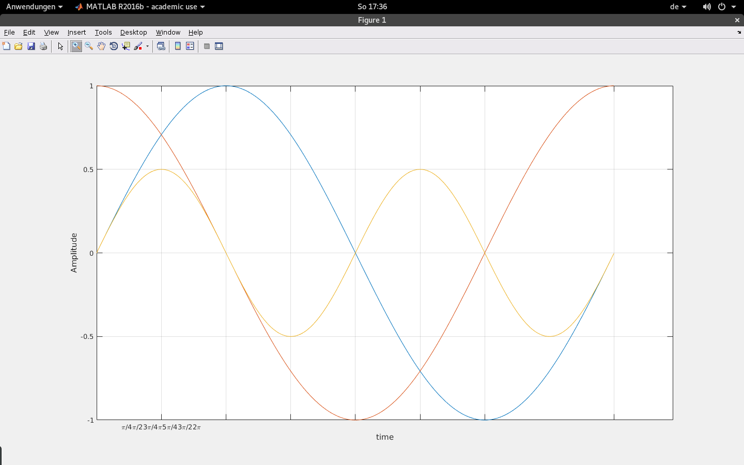The image size is (744, 465).
Task: Print the figure using the printer icon
Action: (43, 46)
